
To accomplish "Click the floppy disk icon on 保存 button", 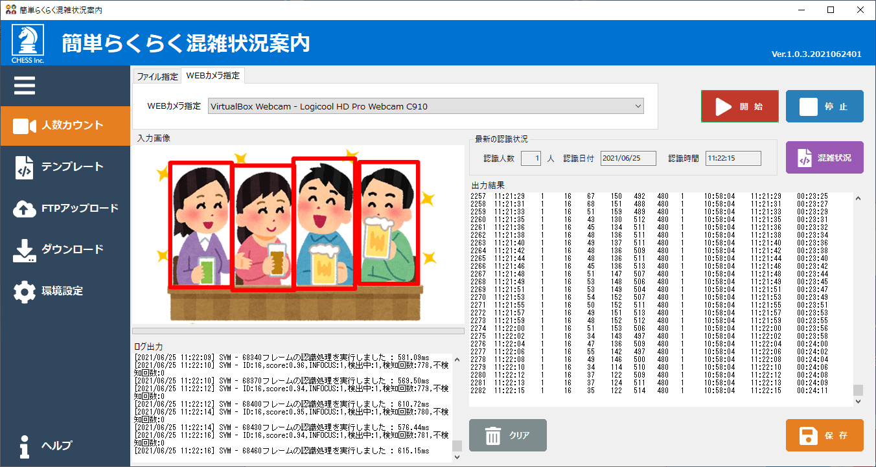I will point(808,435).
